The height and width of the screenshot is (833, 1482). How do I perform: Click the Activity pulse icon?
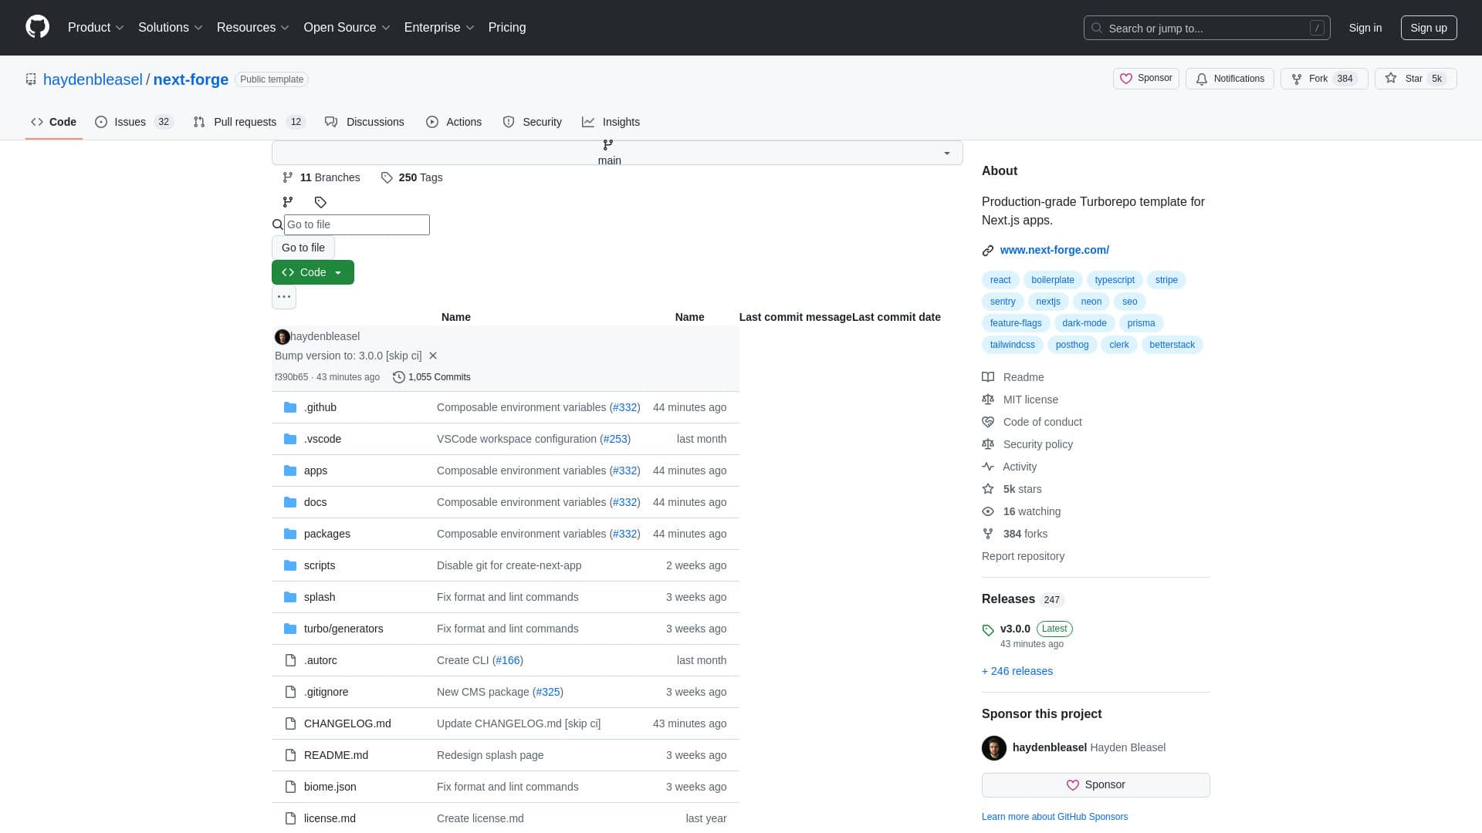[x=988, y=467]
